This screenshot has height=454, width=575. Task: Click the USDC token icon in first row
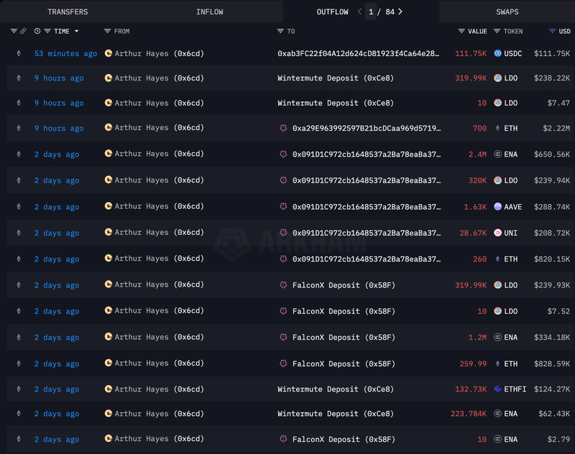coord(497,54)
